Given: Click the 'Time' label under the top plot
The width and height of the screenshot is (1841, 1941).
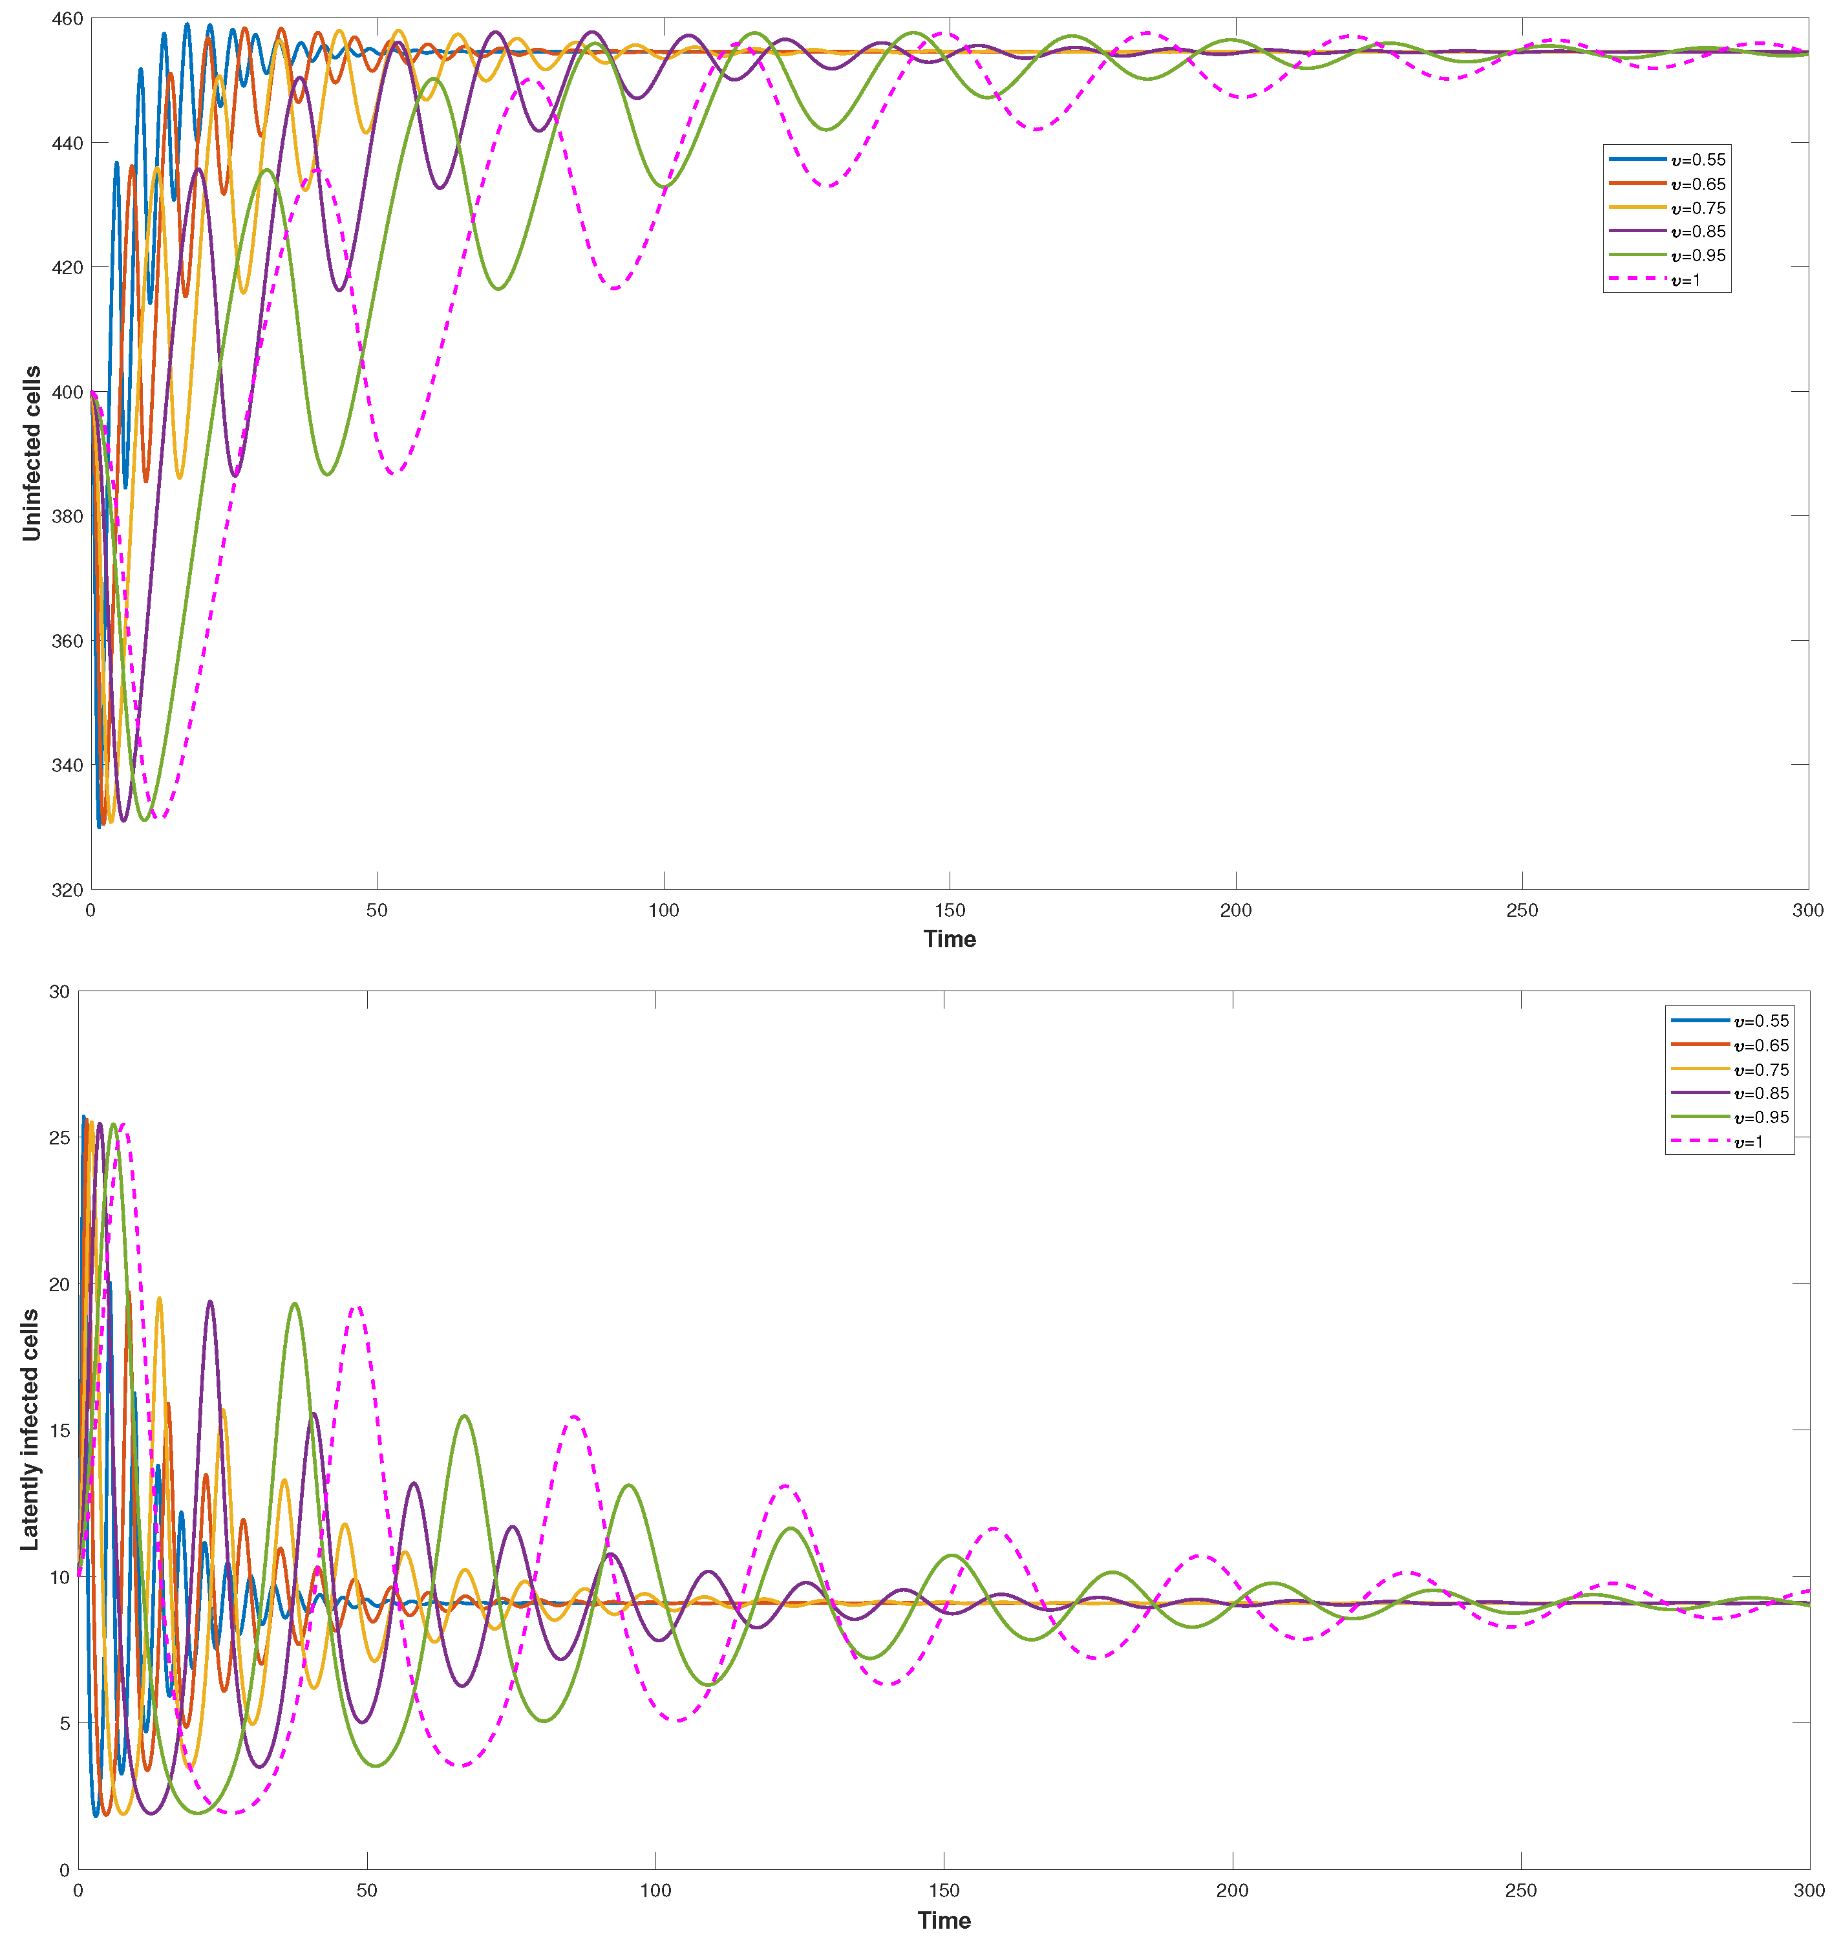Looking at the screenshot, I should 949,939.
